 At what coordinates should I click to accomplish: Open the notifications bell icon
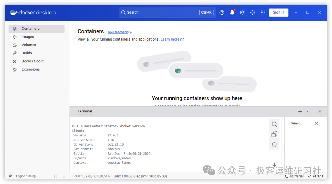tap(232, 12)
